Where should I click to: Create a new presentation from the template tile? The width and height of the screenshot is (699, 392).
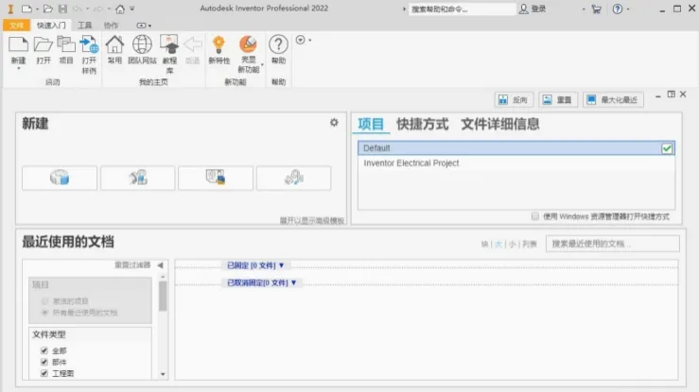pos(294,178)
